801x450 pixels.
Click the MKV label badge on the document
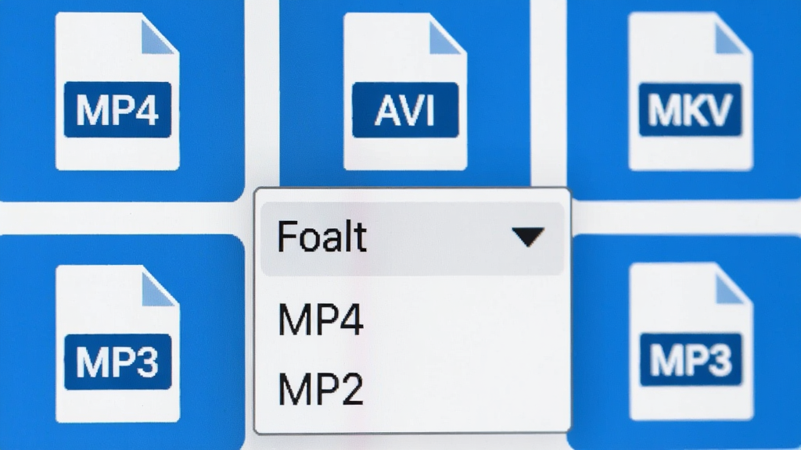coord(691,109)
